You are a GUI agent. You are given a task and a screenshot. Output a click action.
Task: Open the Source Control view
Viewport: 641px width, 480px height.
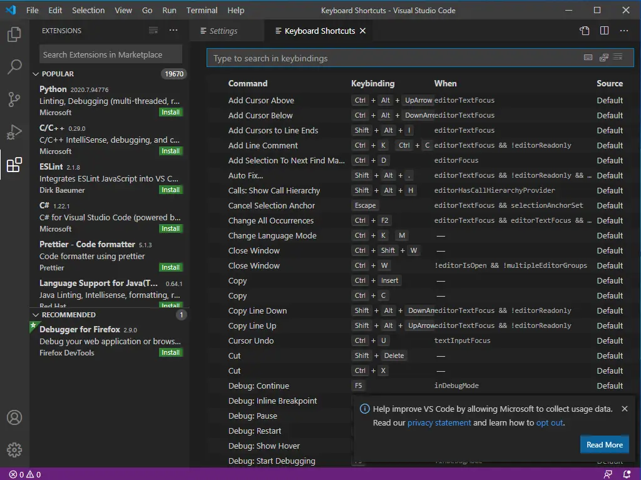tap(14, 100)
